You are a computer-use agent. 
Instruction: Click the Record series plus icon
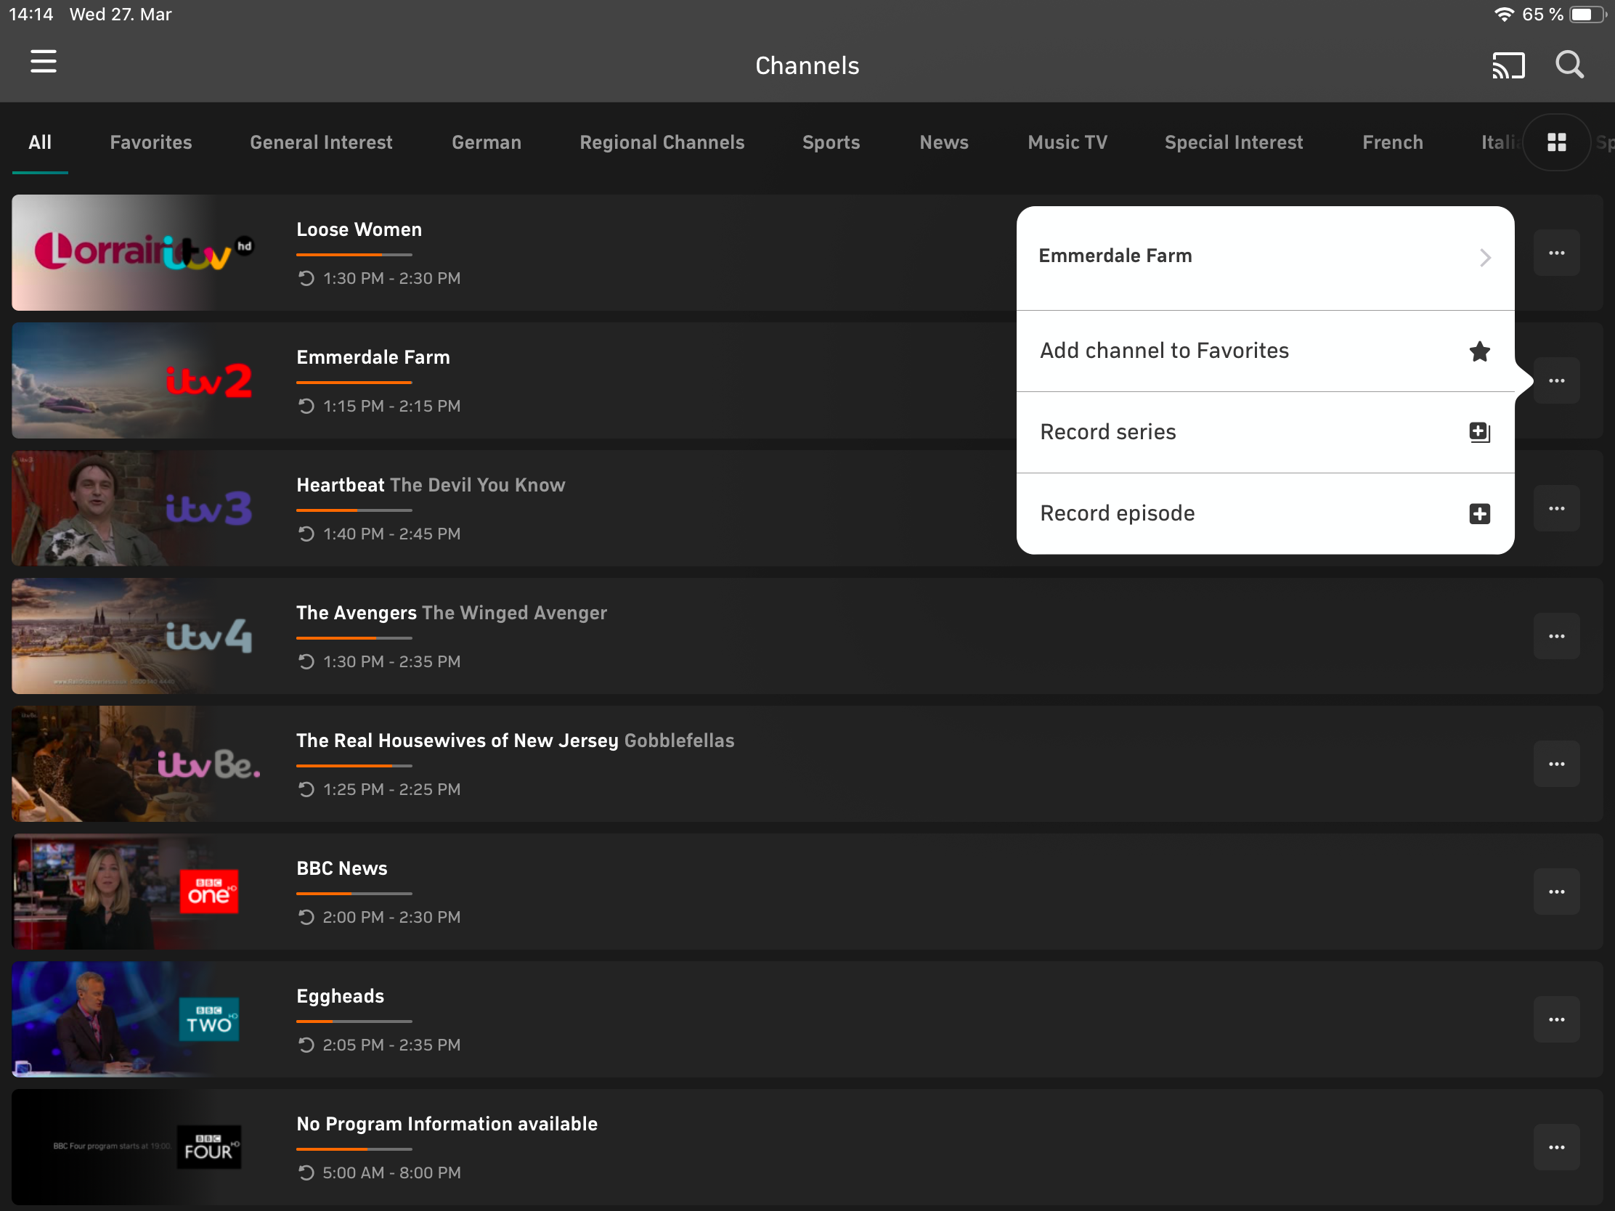point(1479,432)
